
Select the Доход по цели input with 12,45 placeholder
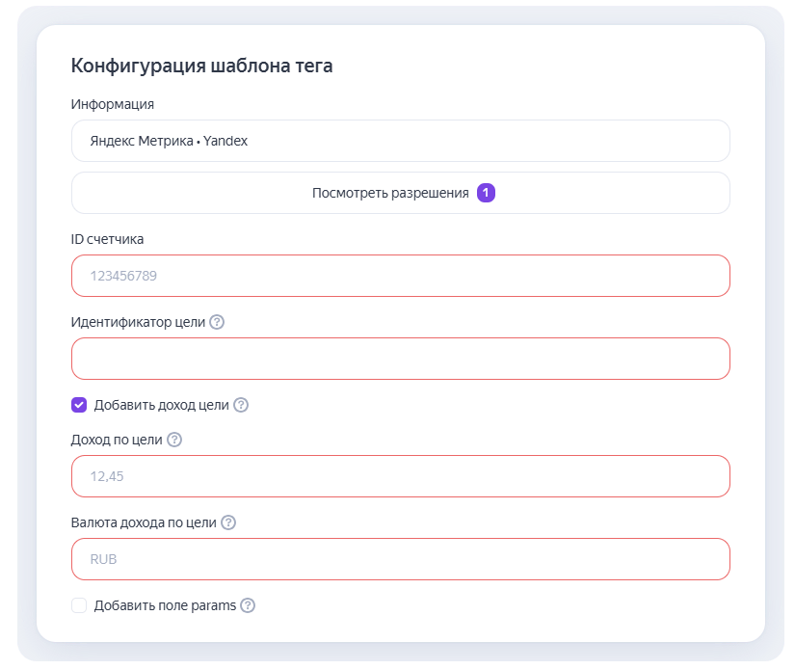[400, 476]
